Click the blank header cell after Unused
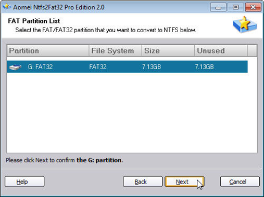 click(252, 50)
